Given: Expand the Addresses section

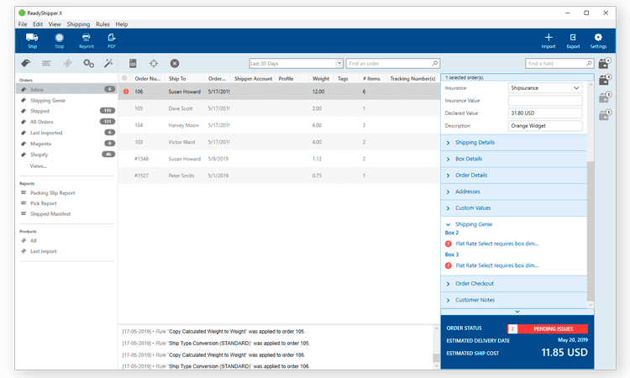Looking at the screenshot, I should (x=514, y=192).
